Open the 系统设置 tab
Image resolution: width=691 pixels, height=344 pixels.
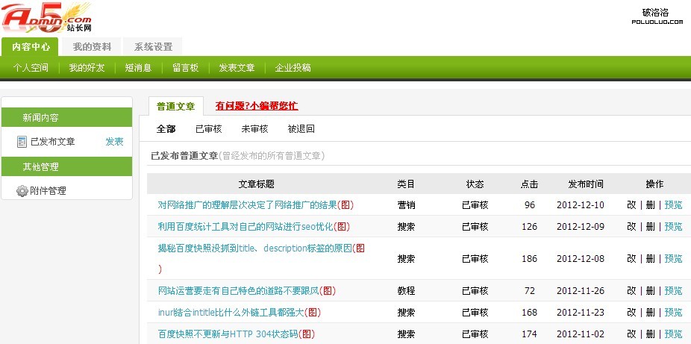pos(153,47)
